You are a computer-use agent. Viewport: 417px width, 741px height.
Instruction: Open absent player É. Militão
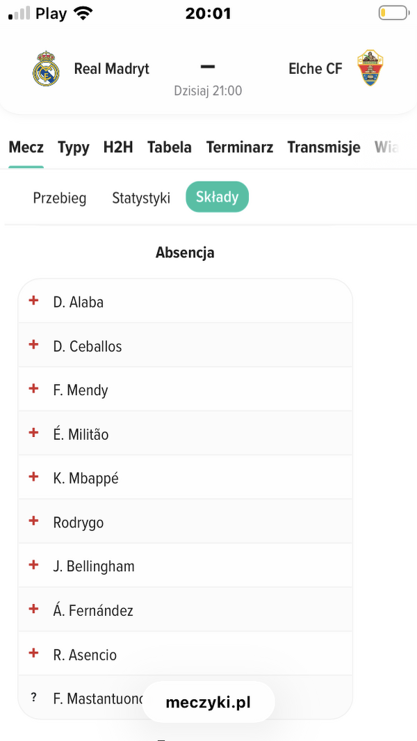81,435
